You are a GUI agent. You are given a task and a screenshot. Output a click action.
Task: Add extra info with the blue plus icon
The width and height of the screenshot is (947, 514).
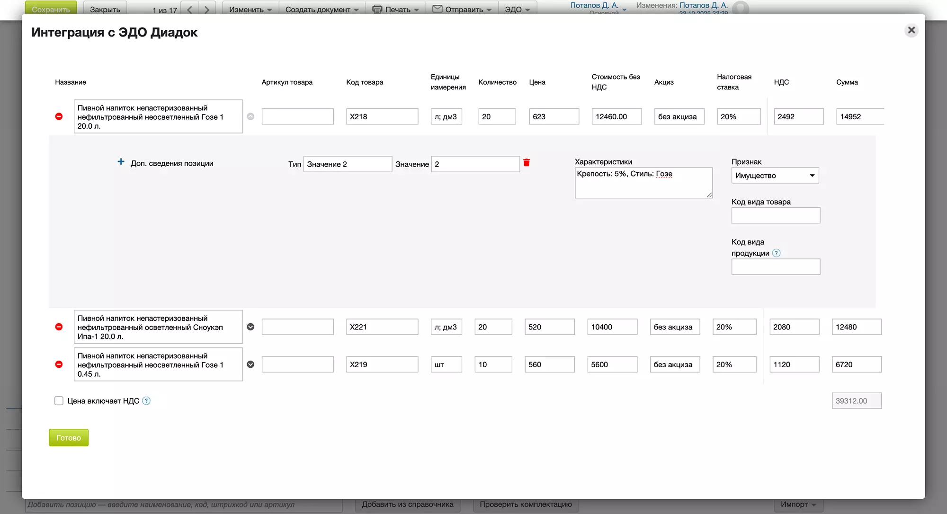(121, 162)
